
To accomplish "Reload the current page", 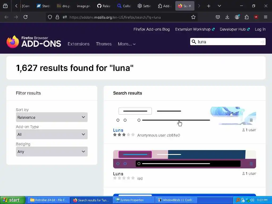I will click(x=25, y=17).
